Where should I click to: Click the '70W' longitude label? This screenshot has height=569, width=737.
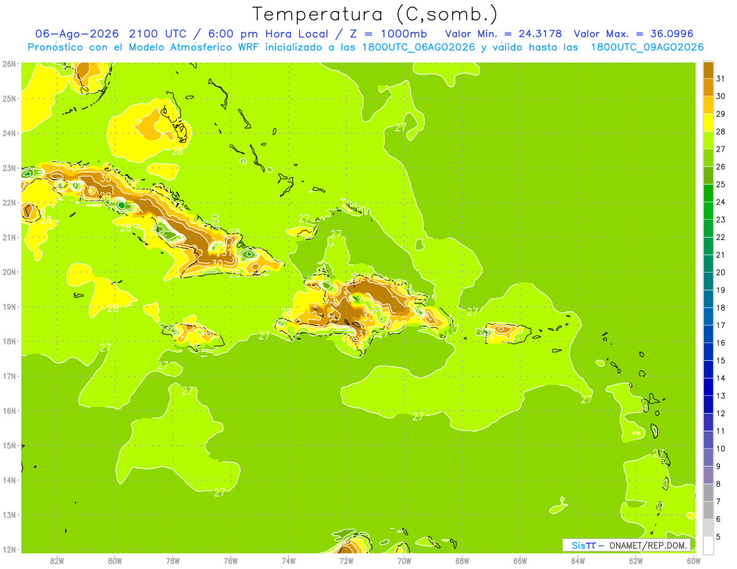(404, 561)
